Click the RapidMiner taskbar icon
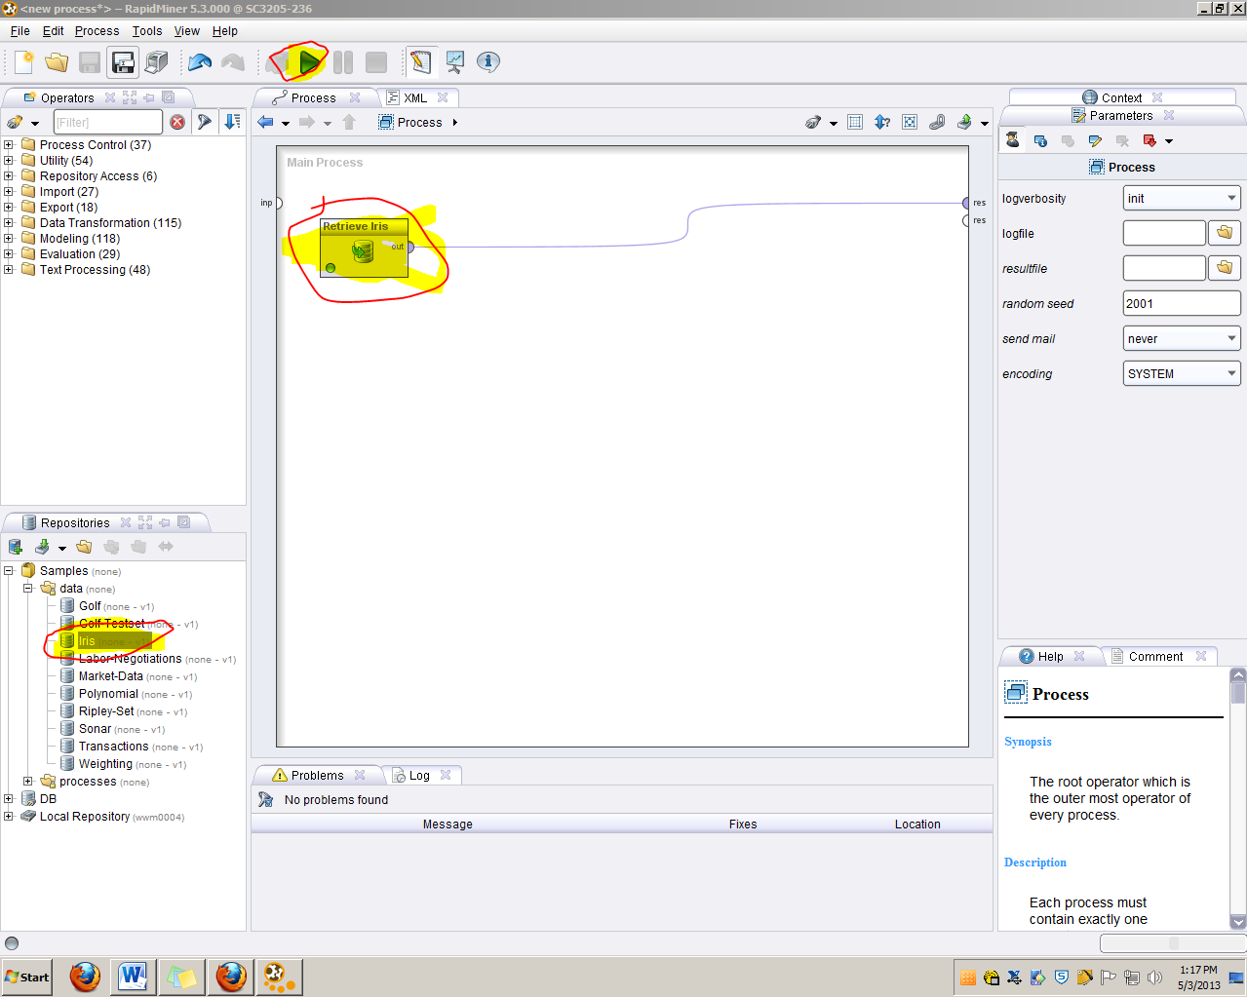 pos(279,977)
